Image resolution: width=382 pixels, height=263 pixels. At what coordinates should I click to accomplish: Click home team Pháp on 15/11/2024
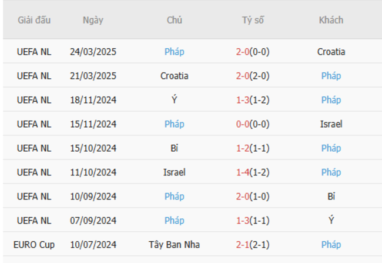click(174, 124)
